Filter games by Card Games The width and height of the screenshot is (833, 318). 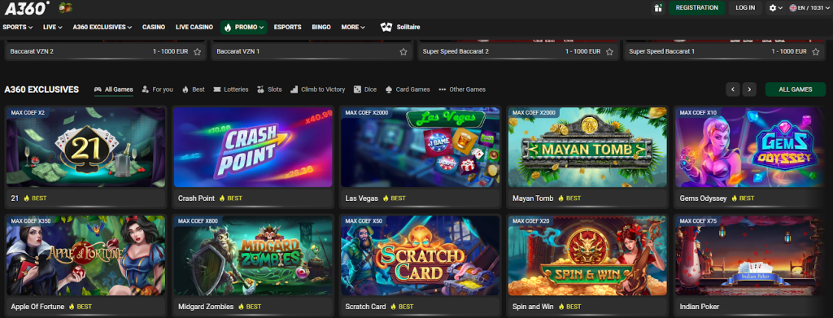408,89
